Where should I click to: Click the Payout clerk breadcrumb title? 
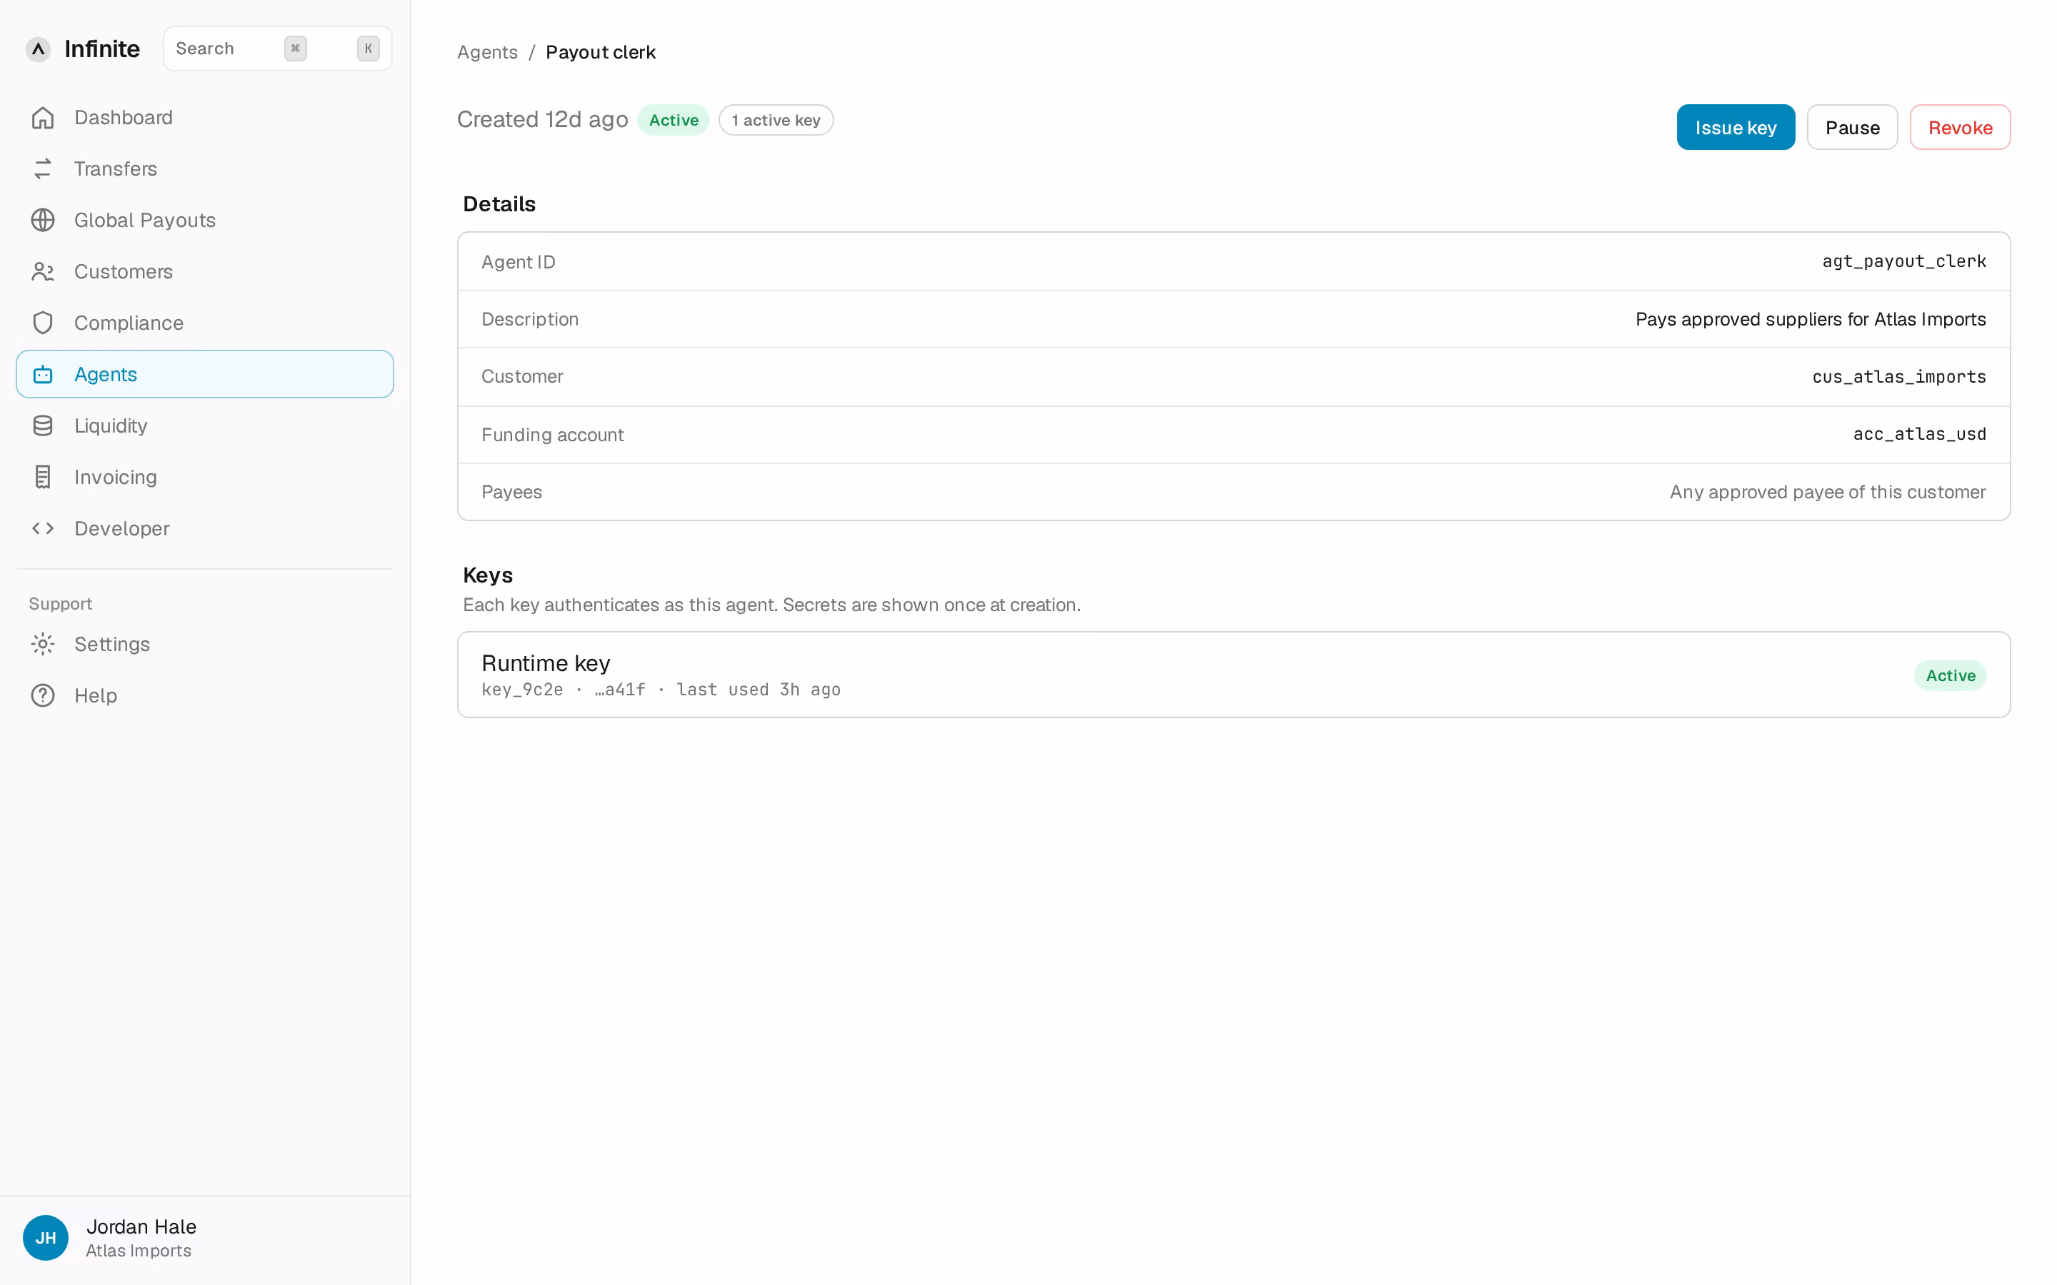pyautogui.click(x=600, y=52)
